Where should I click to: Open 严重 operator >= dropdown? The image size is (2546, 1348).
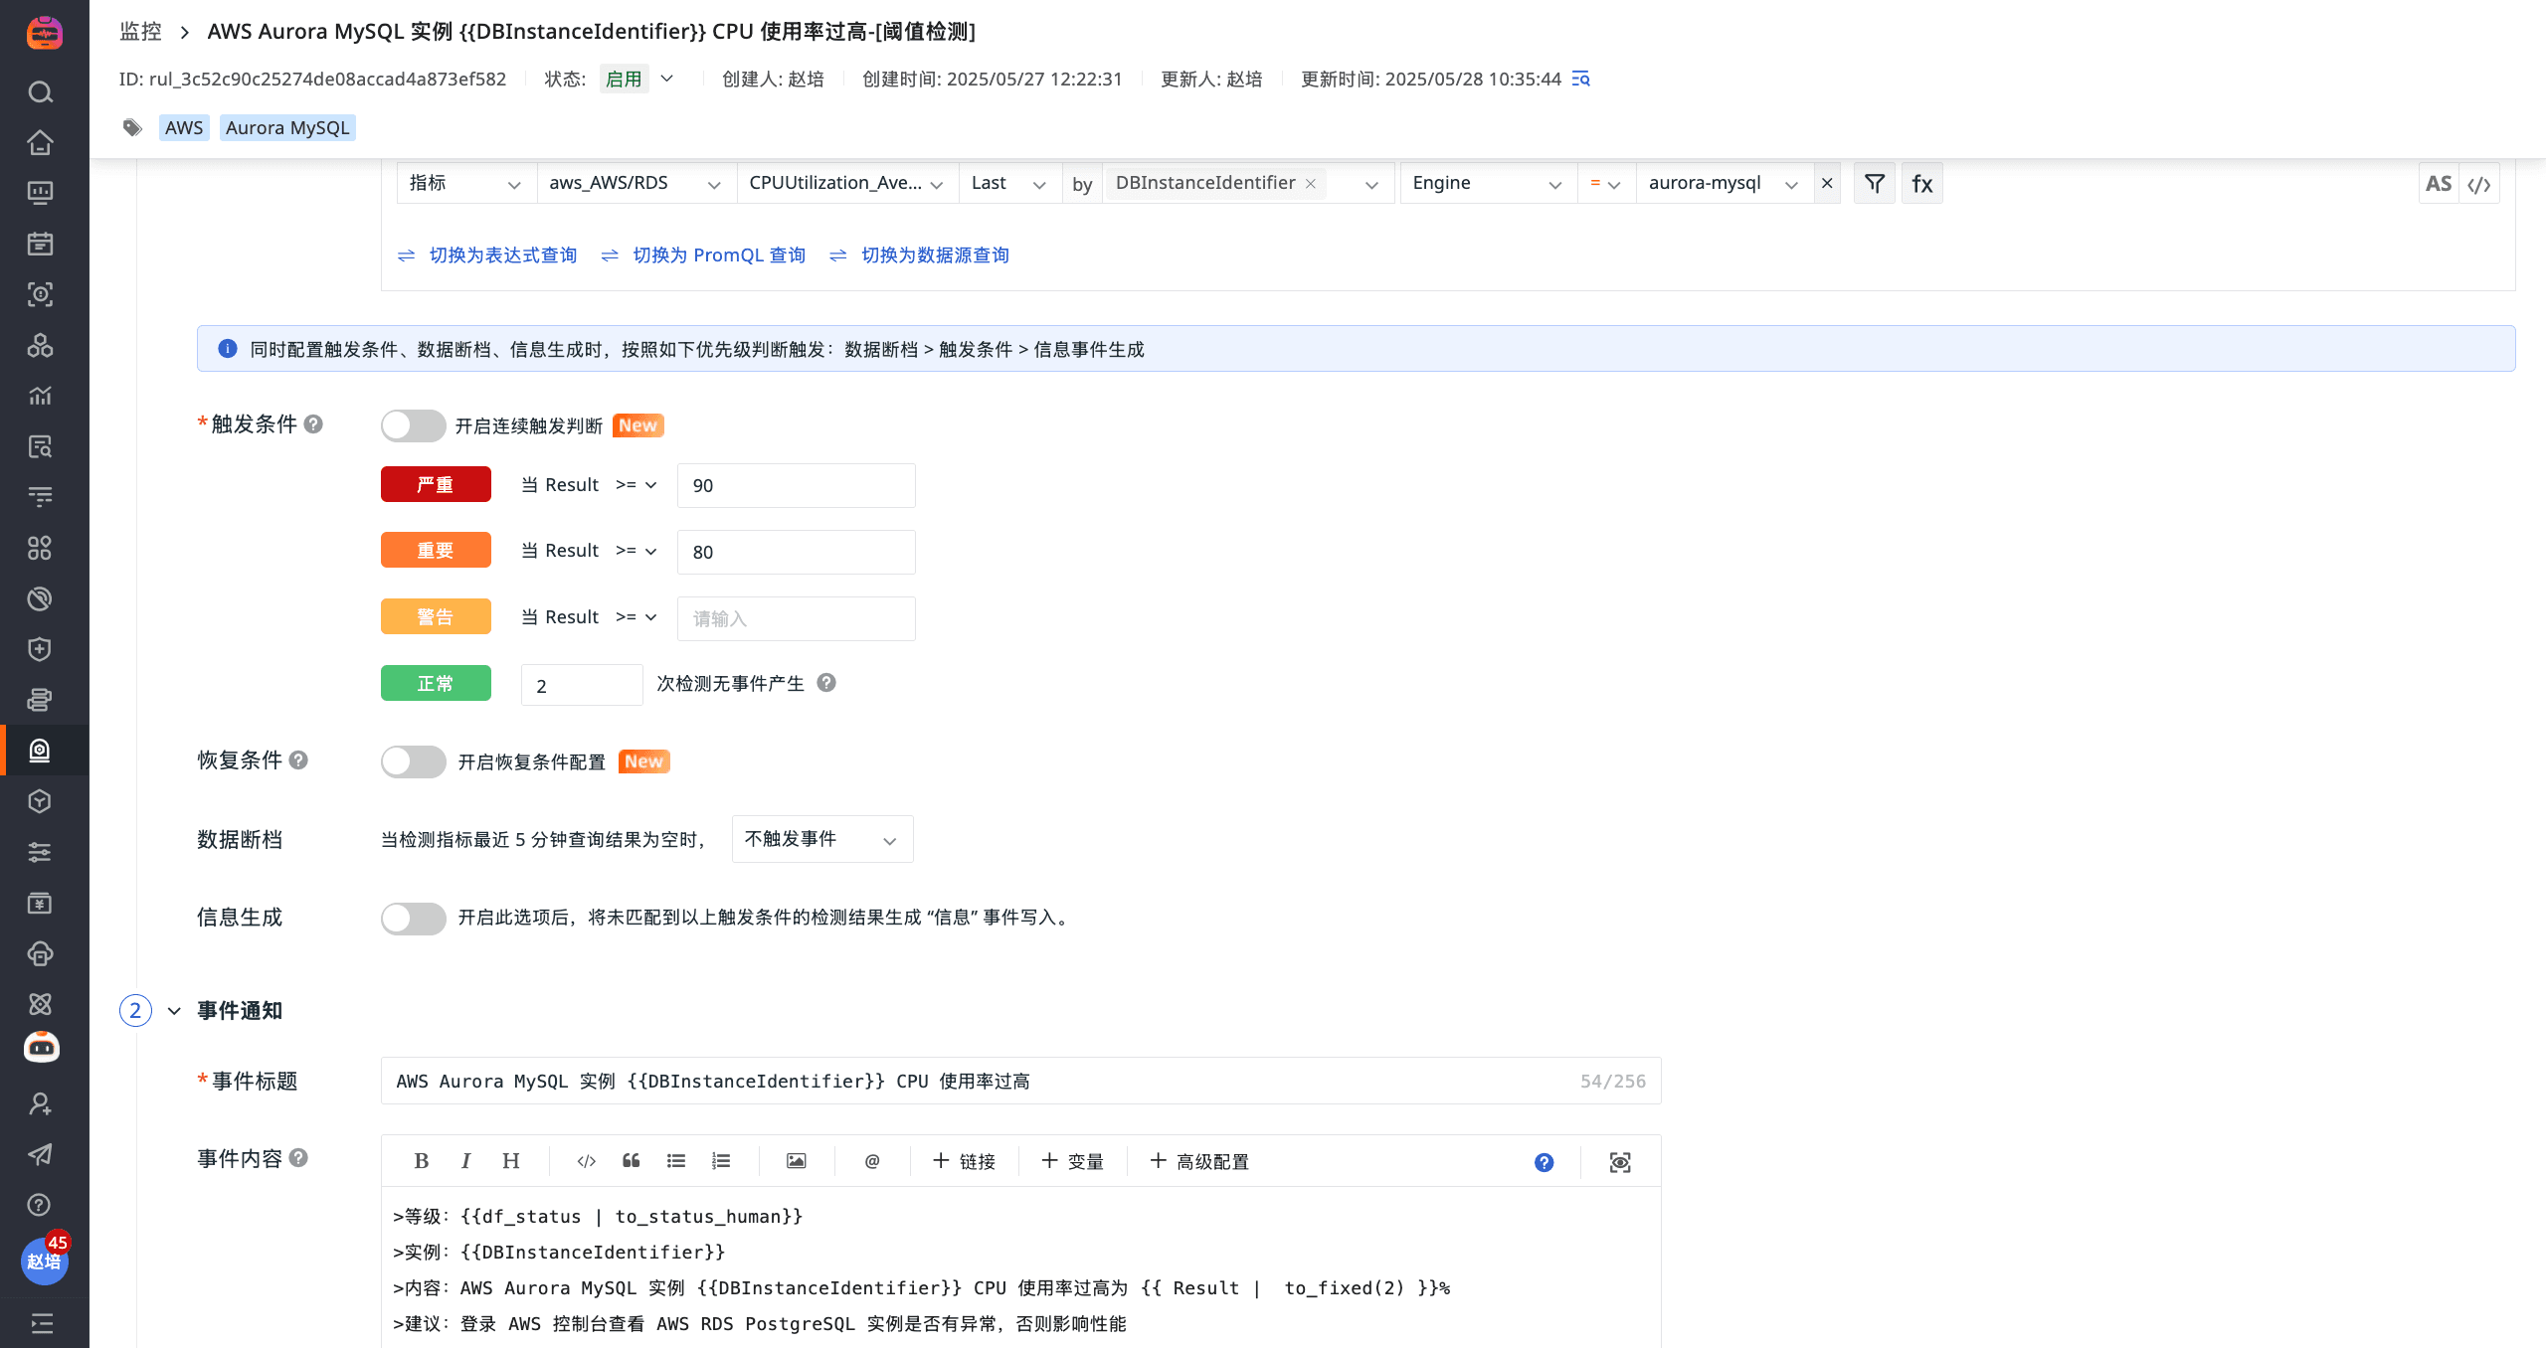[x=636, y=485]
